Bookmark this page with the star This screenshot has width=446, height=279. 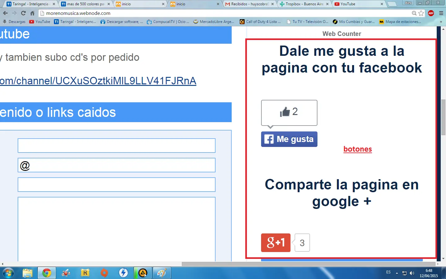click(x=421, y=13)
